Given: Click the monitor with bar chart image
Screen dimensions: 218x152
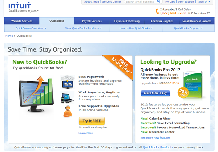Looking at the screenshot, I should (x=36, y=94).
